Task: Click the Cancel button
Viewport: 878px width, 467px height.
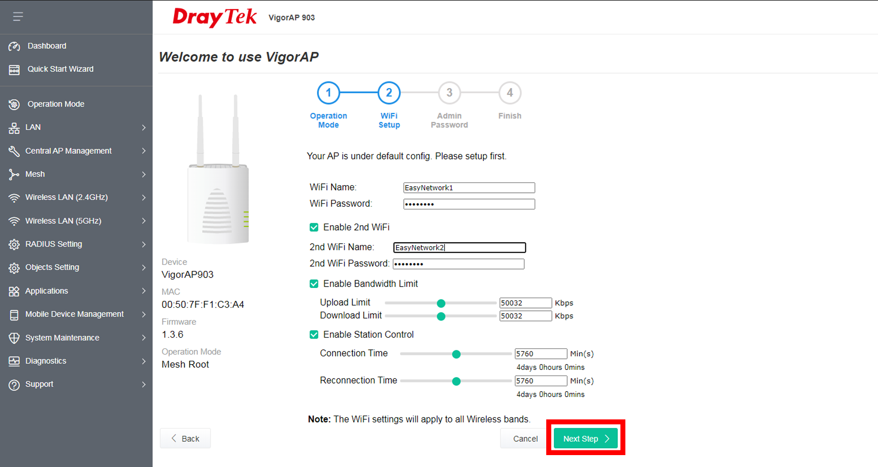Action: point(525,439)
